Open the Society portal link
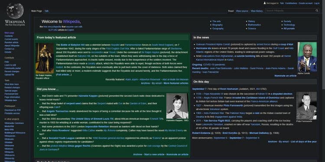Image resolution: width=325 pixels, height=162 pixels. 287,21
